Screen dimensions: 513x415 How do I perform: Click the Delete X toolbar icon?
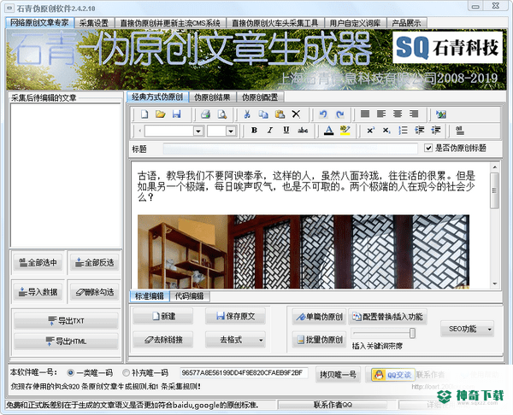[x=296, y=114]
